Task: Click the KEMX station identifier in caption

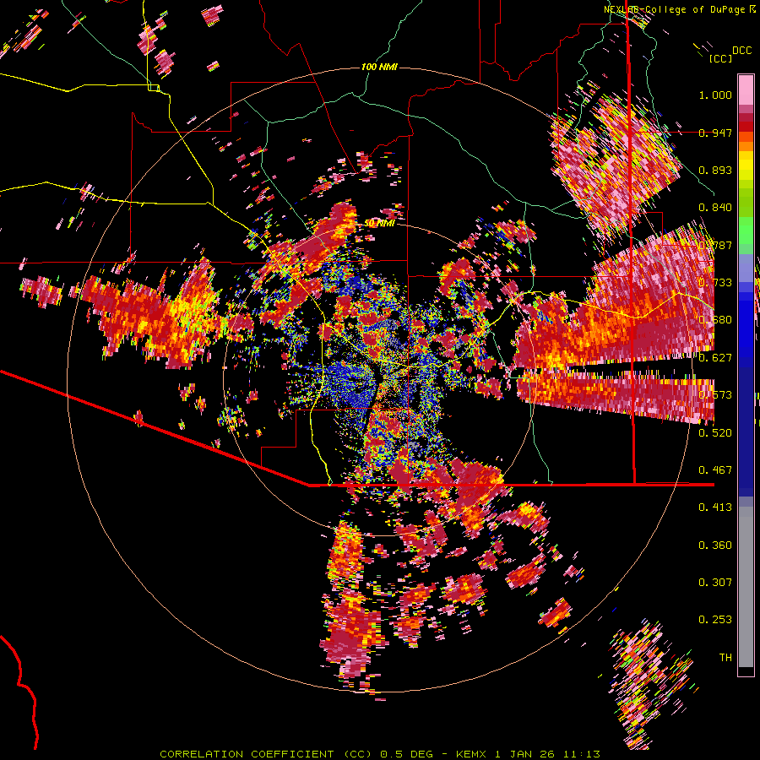Action: pyautogui.click(x=471, y=754)
